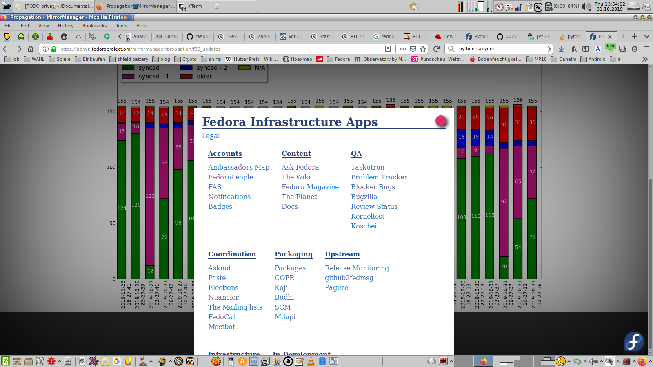The width and height of the screenshot is (653, 367).
Task: Open the Library bookshelf icon
Action: click(573, 49)
